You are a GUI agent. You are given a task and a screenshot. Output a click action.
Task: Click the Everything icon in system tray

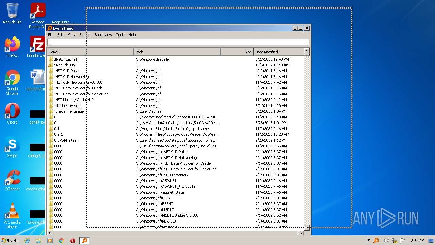click(x=376, y=241)
